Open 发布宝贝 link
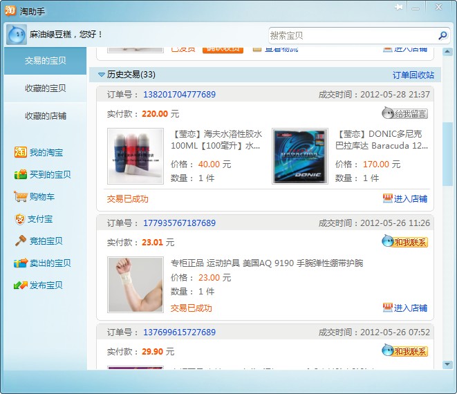457x394 pixels. [x=46, y=285]
